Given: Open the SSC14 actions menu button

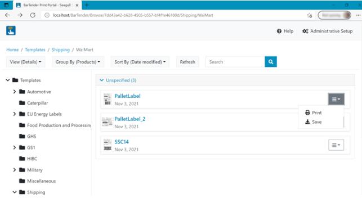Looking at the screenshot, I should [336, 145].
